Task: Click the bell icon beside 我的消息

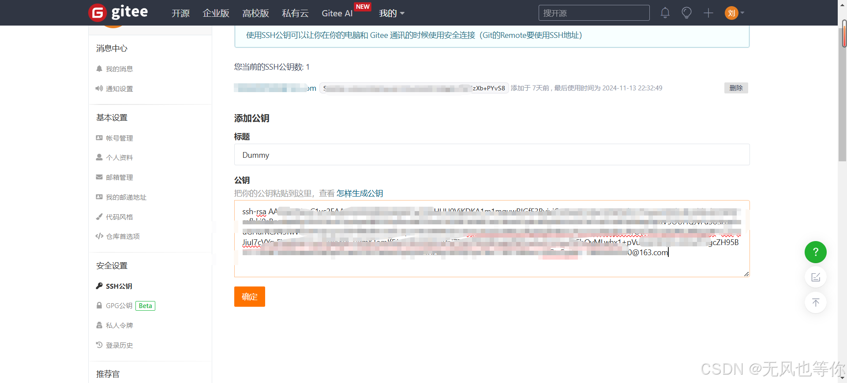Action: (x=99, y=68)
